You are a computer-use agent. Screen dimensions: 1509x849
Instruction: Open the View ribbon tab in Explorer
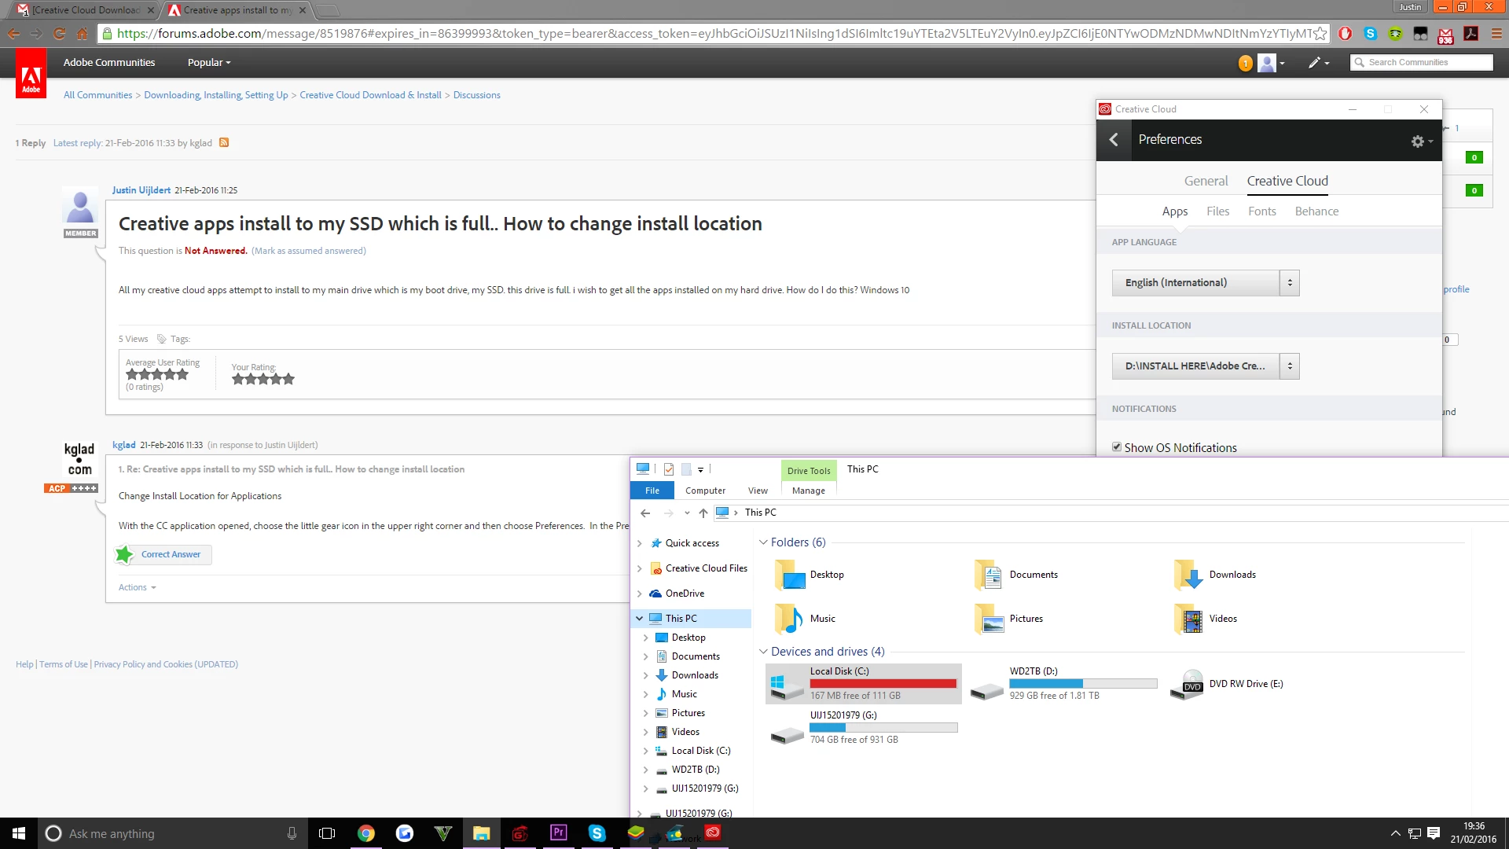pyautogui.click(x=758, y=491)
